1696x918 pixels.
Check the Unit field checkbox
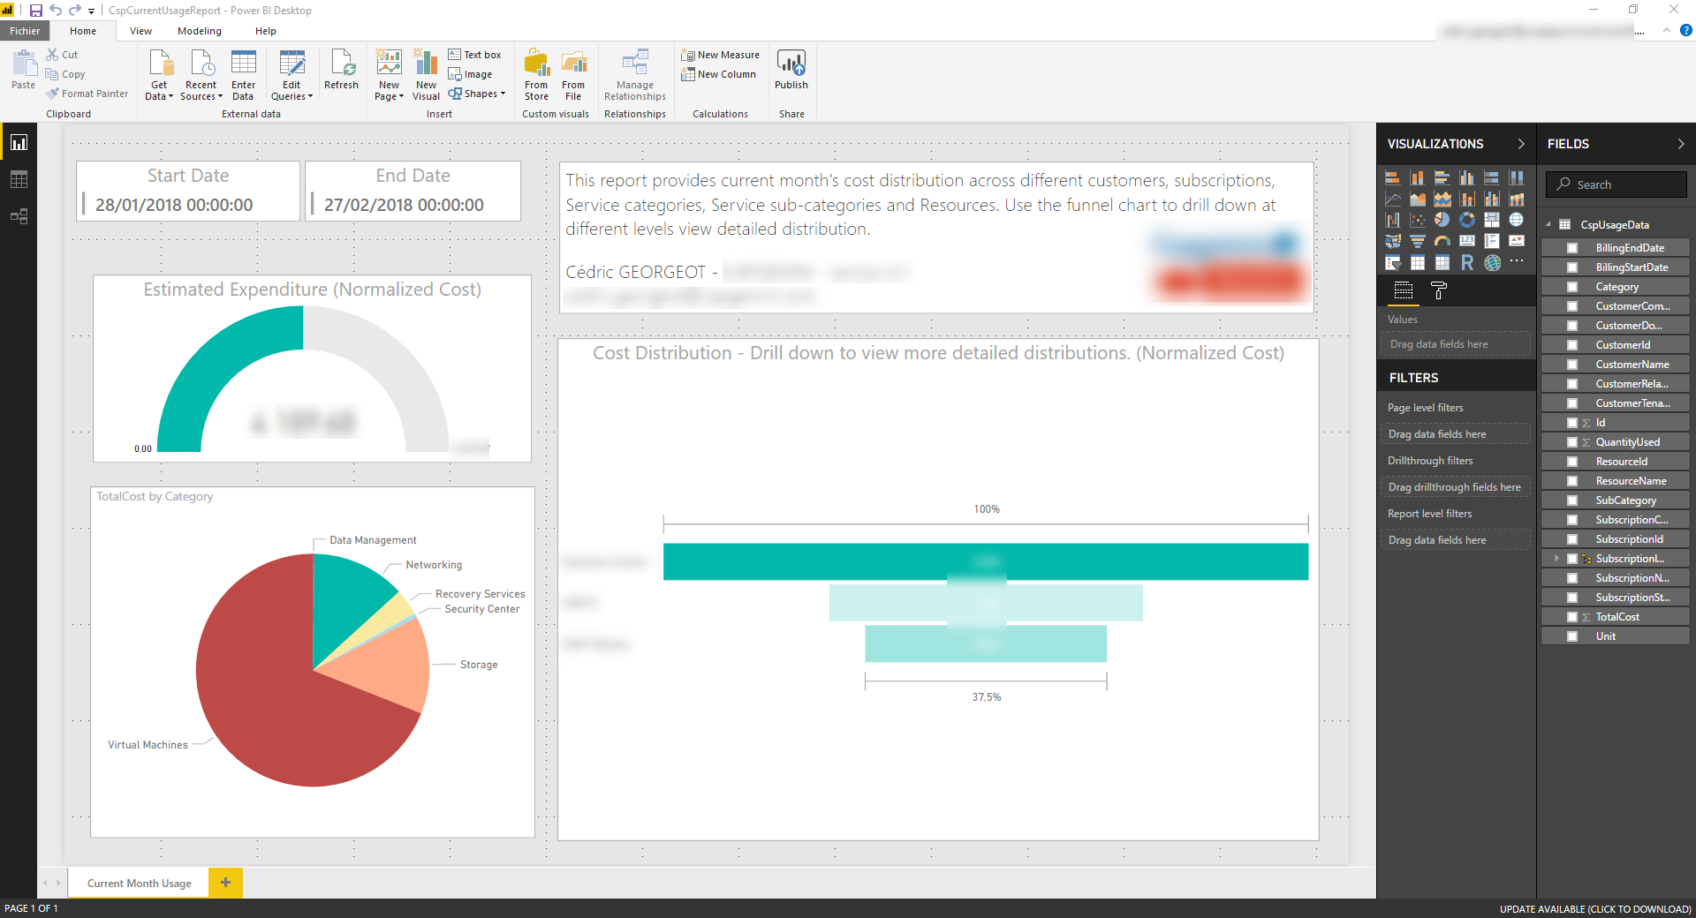[1572, 636]
